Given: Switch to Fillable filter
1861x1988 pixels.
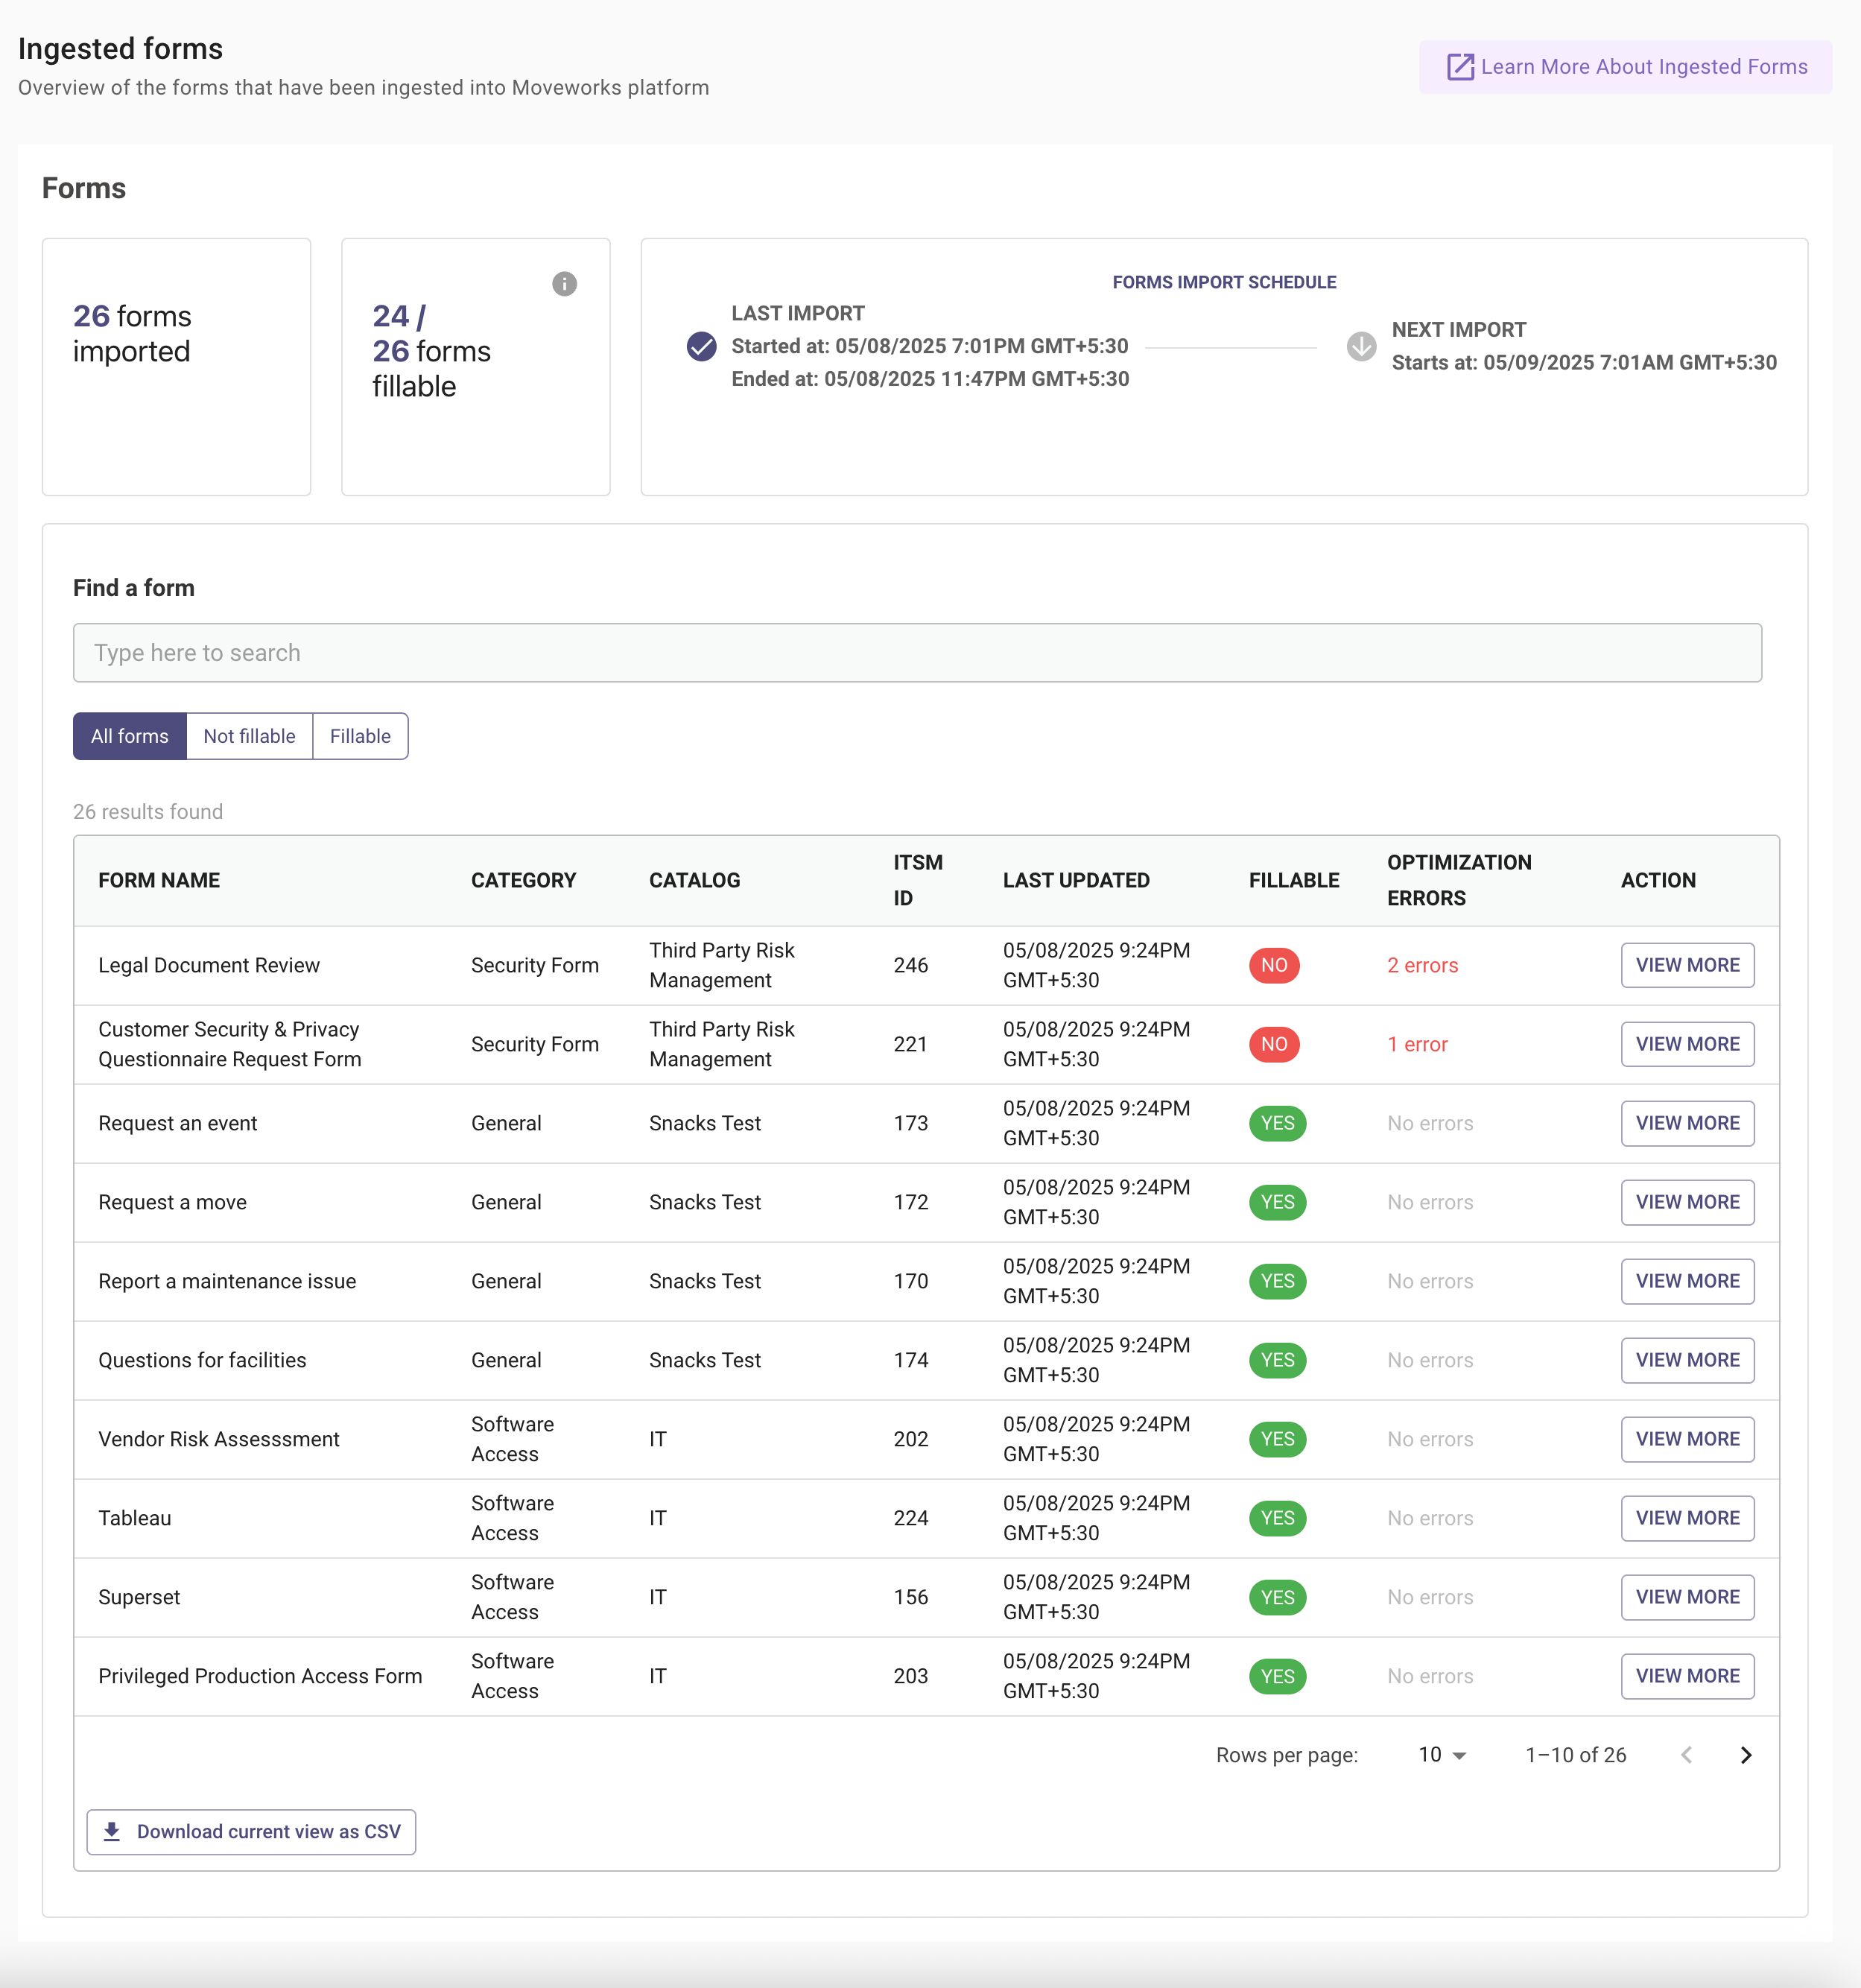Looking at the screenshot, I should [360, 736].
